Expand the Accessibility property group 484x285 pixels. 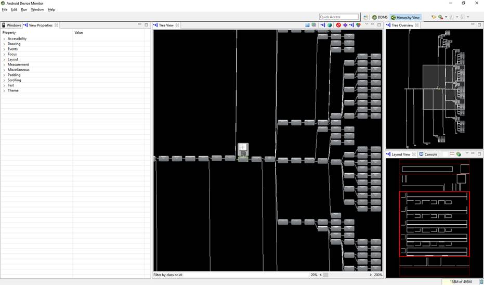4,39
